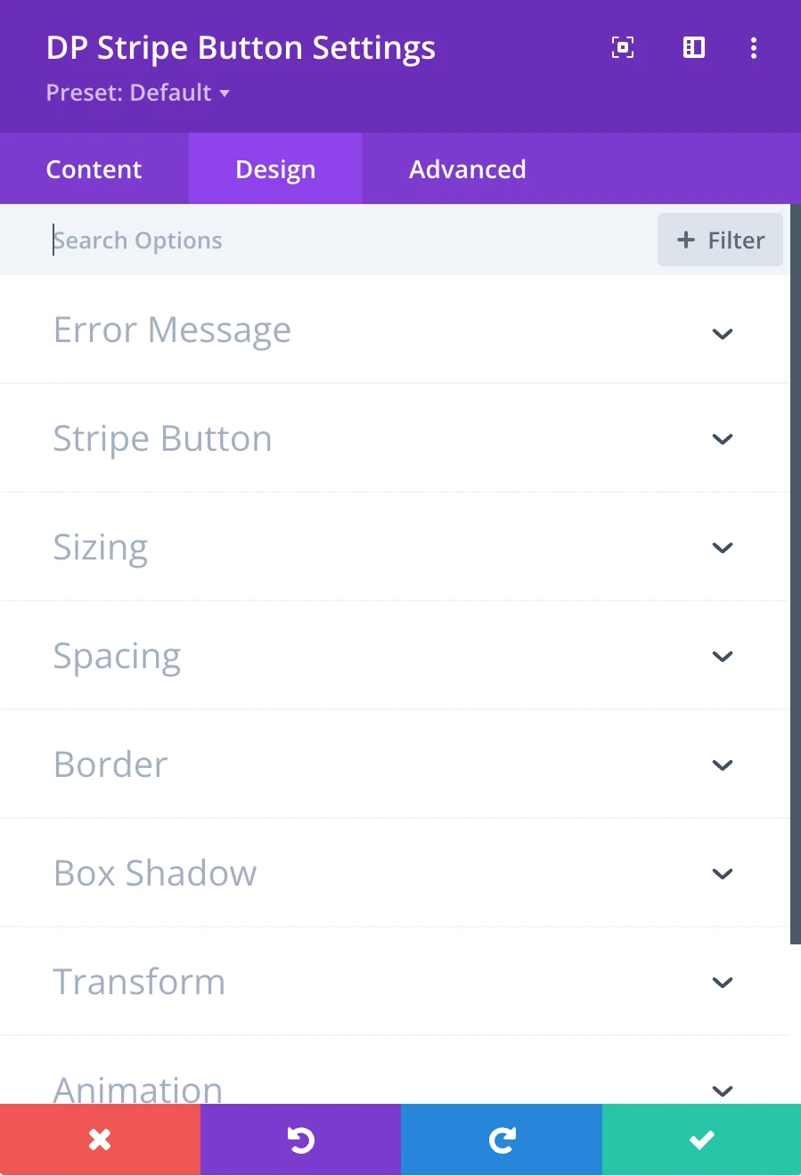
Task: Click the snap modal to sidebar icon
Action: coord(693,48)
